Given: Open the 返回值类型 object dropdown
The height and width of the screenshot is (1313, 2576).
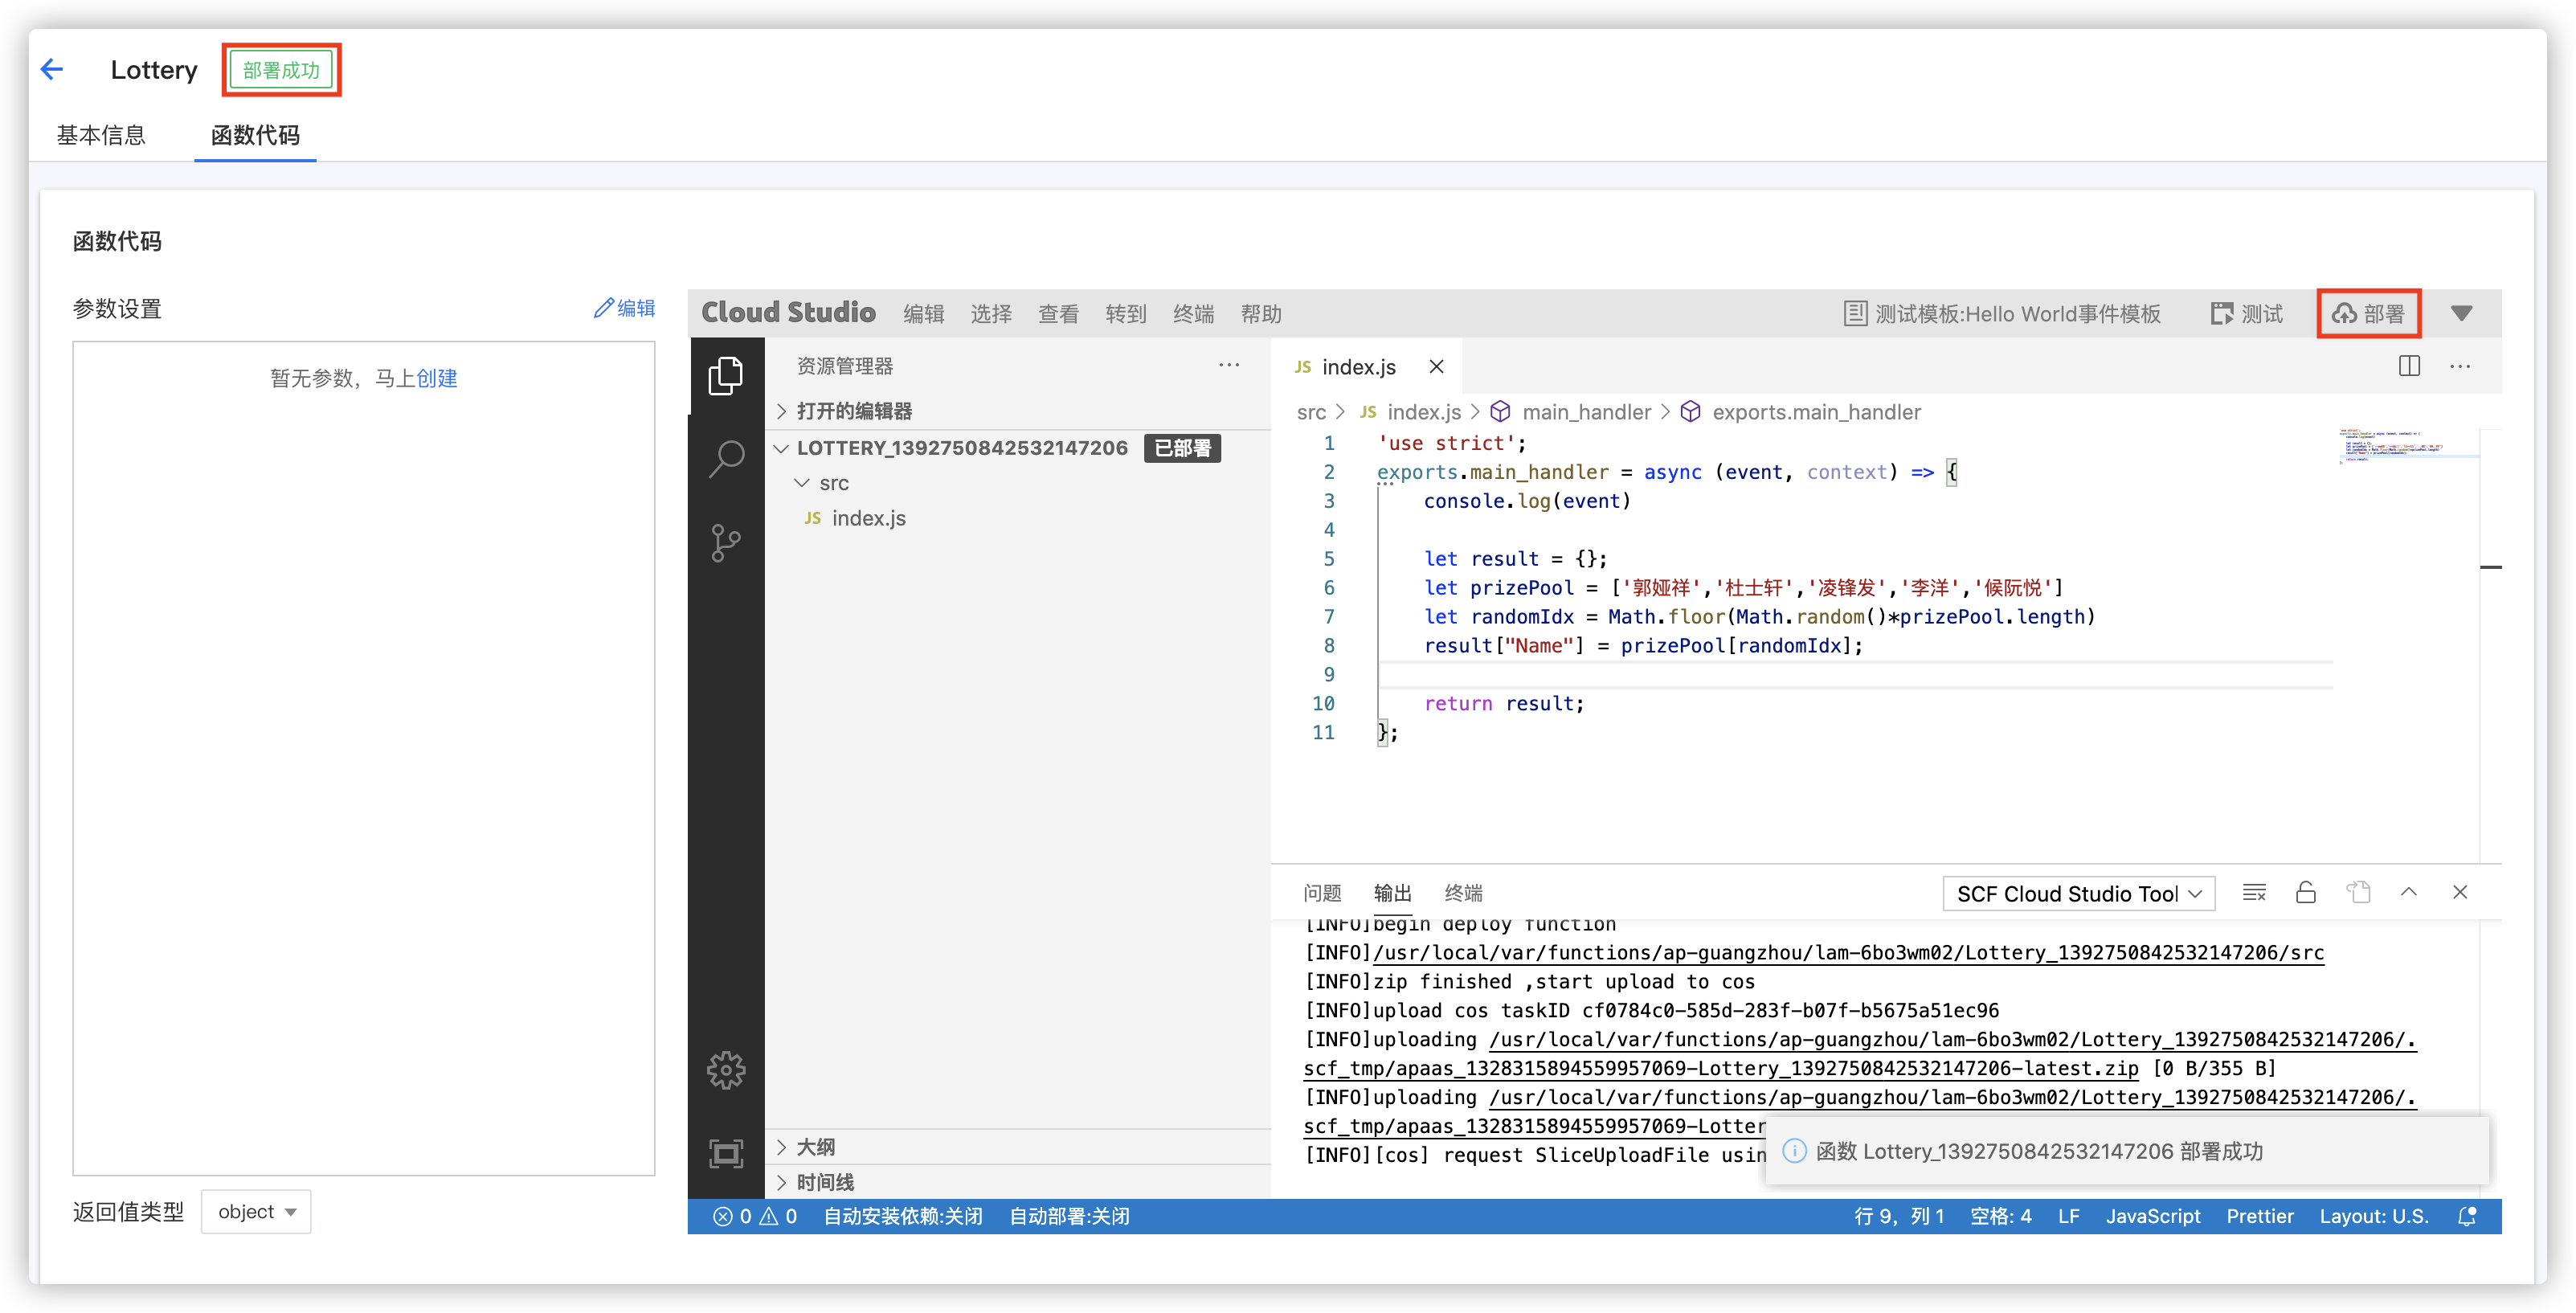Looking at the screenshot, I should pyautogui.click(x=256, y=1212).
